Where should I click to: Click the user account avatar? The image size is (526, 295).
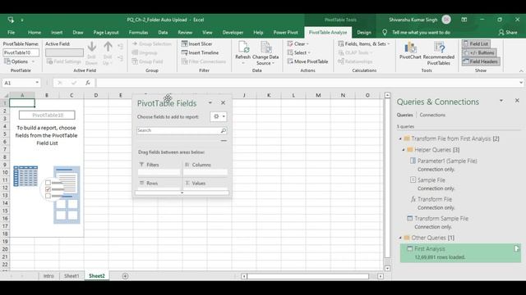pyautogui.click(x=446, y=20)
